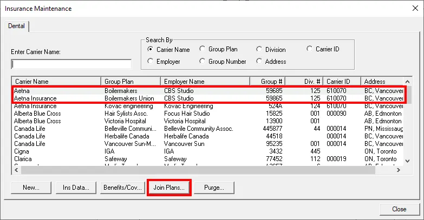Click the vertical scrollbar thumb
The image size is (424, 220).
[408, 95]
